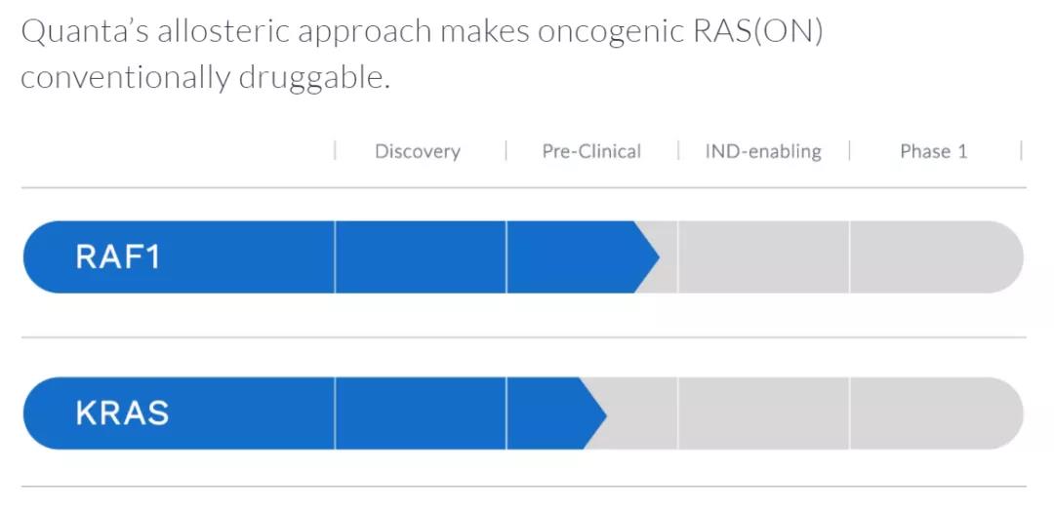Select the RAF1 bar's Discovery segment
Screen dimensions: 1054x511
pyautogui.click(x=420, y=257)
